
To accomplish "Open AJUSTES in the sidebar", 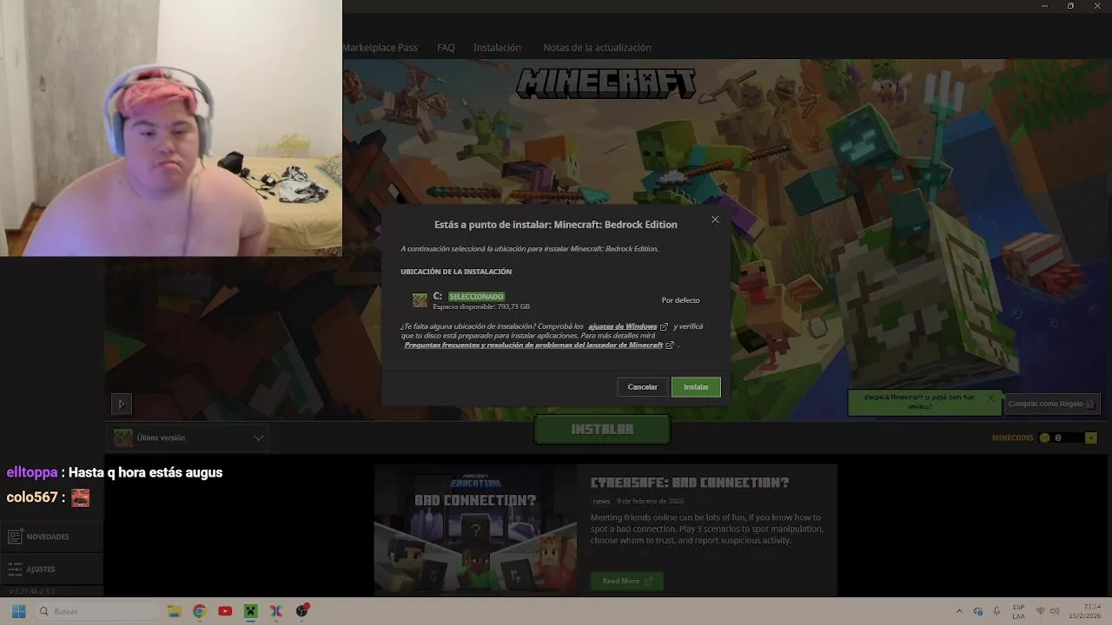I will pyautogui.click(x=52, y=569).
